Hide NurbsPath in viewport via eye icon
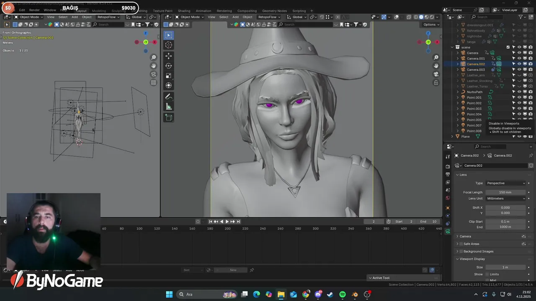Image resolution: width=536 pixels, height=301 pixels. click(x=519, y=92)
